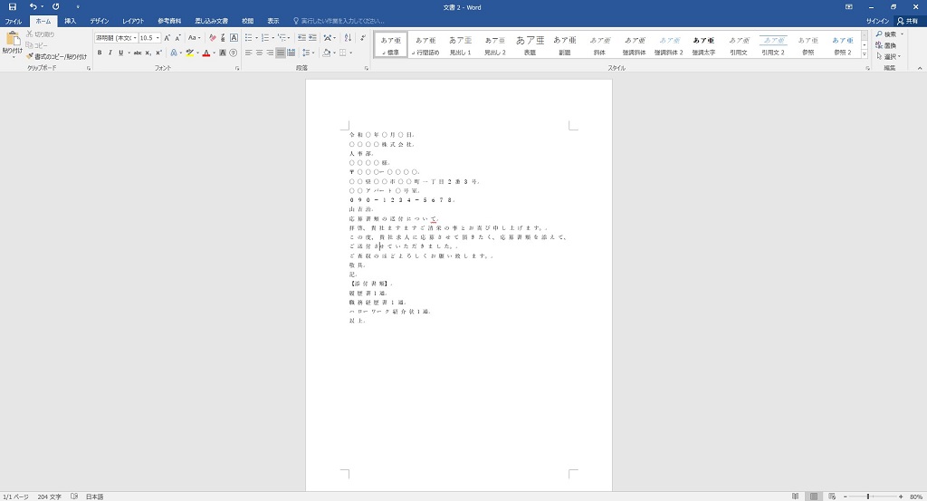
Task: Click the Redo icon in title bar
Action: pos(55,7)
